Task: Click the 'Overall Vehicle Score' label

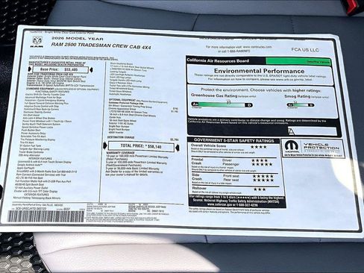Action: [208, 145]
